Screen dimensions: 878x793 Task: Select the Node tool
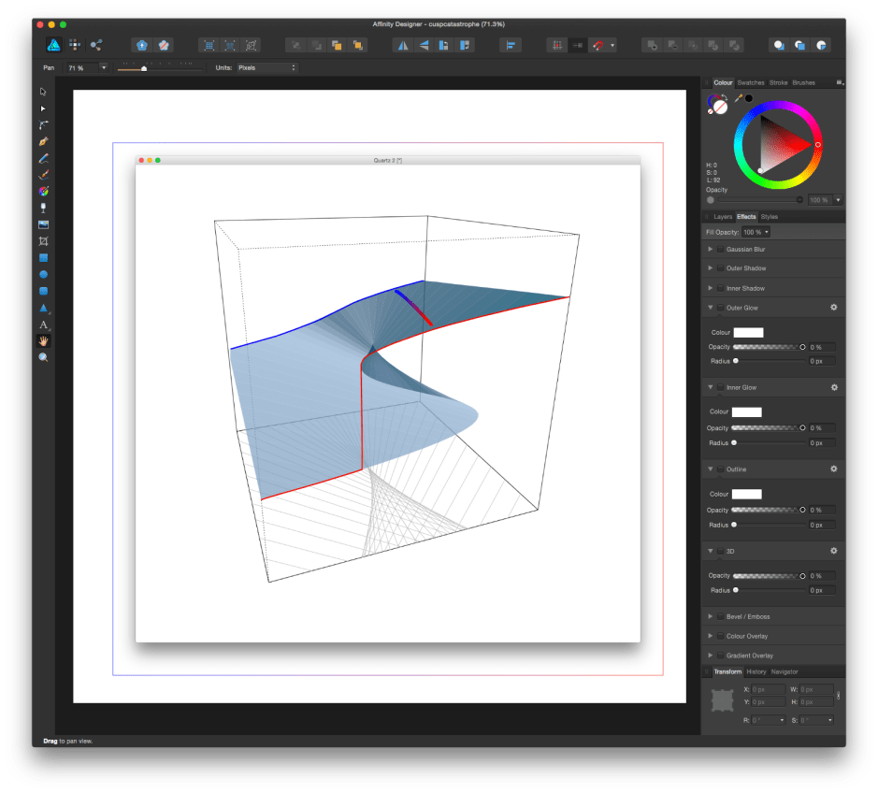click(42, 108)
